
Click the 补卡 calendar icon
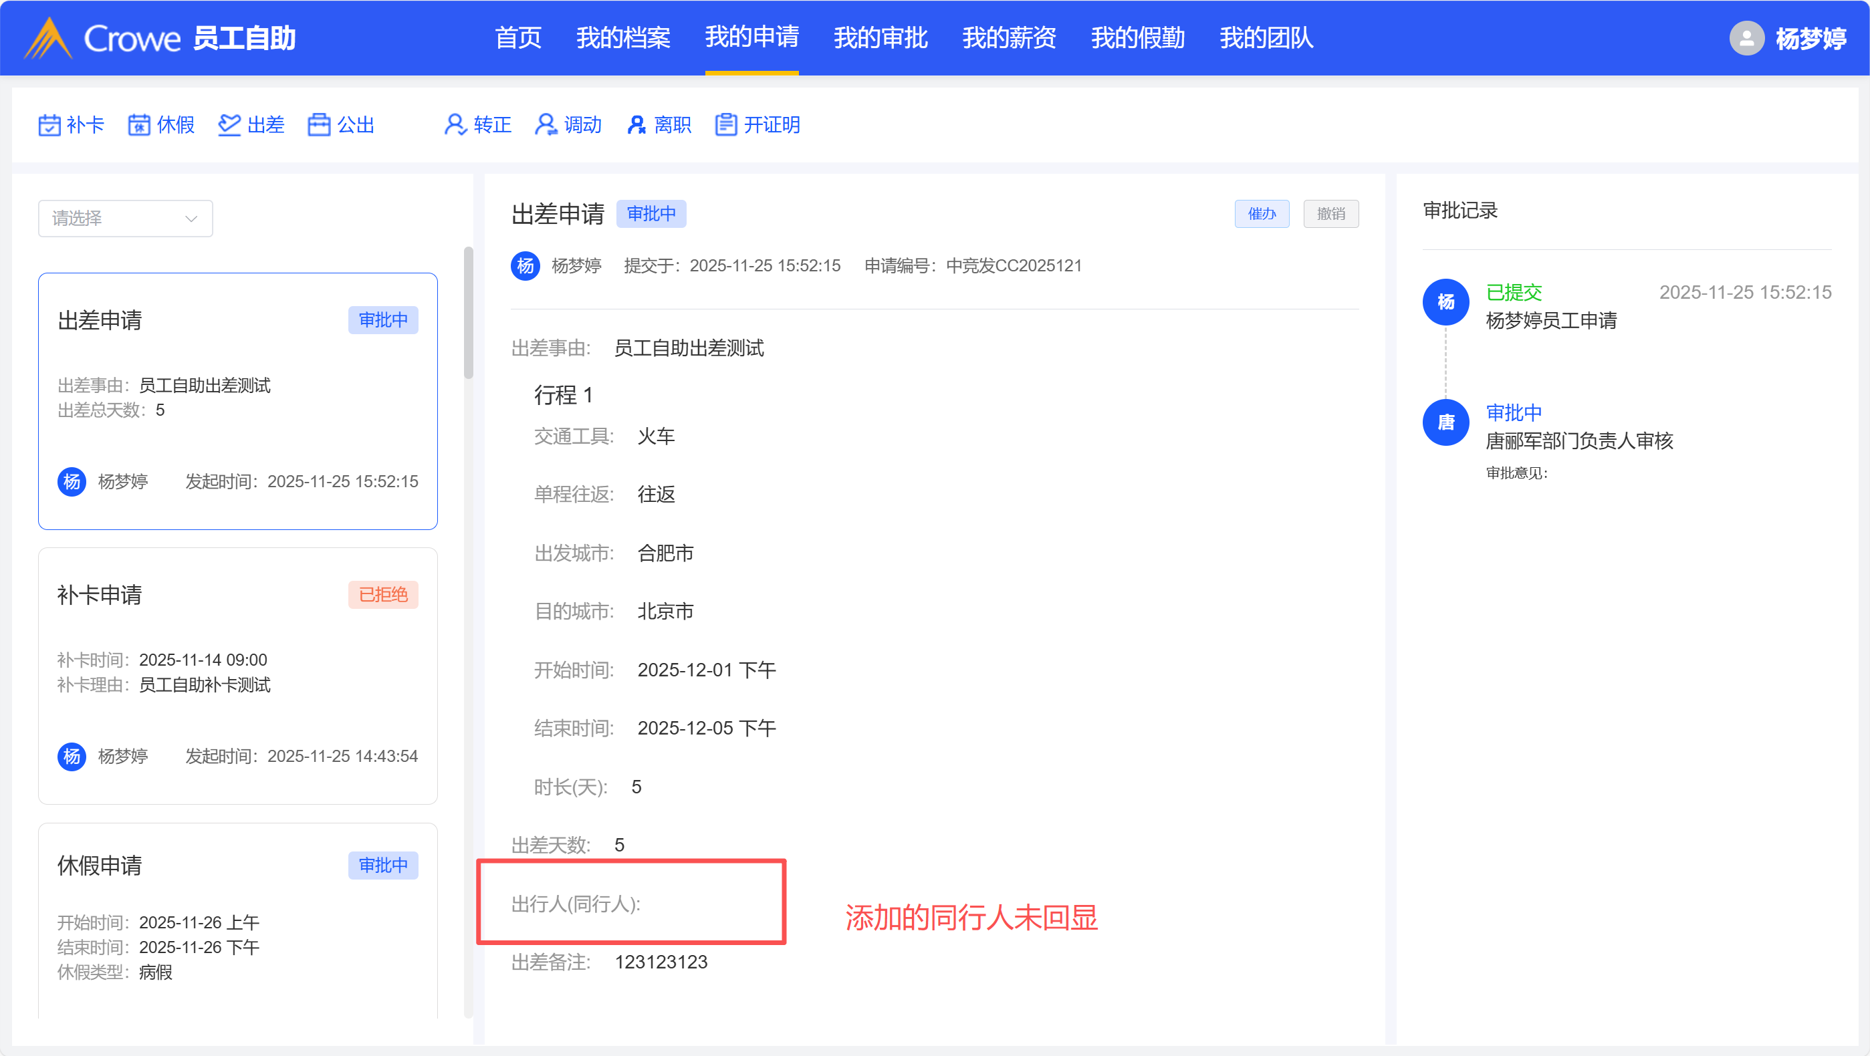click(x=49, y=125)
